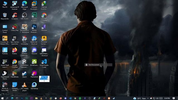Select the Shadow Defender shortcut
This screenshot has width=178, height=100.
pyautogui.click(x=24, y=52)
